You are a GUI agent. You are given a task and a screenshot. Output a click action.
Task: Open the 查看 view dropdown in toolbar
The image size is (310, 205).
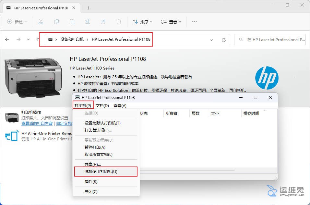(171, 22)
